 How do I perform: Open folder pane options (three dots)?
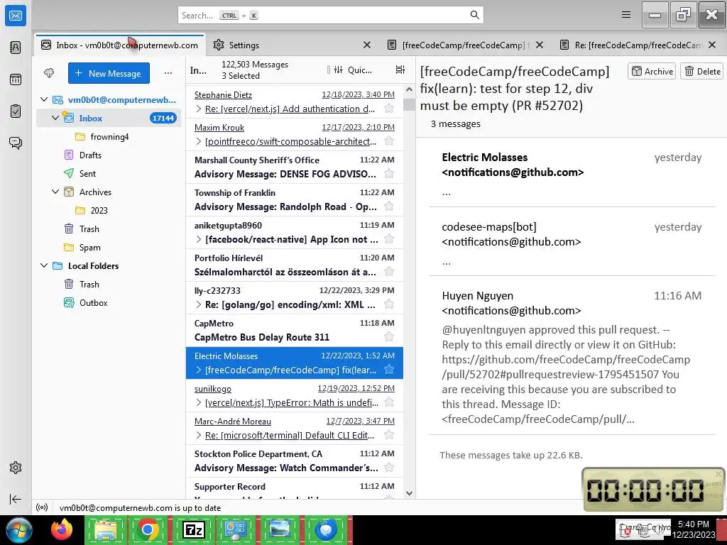pos(168,73)
